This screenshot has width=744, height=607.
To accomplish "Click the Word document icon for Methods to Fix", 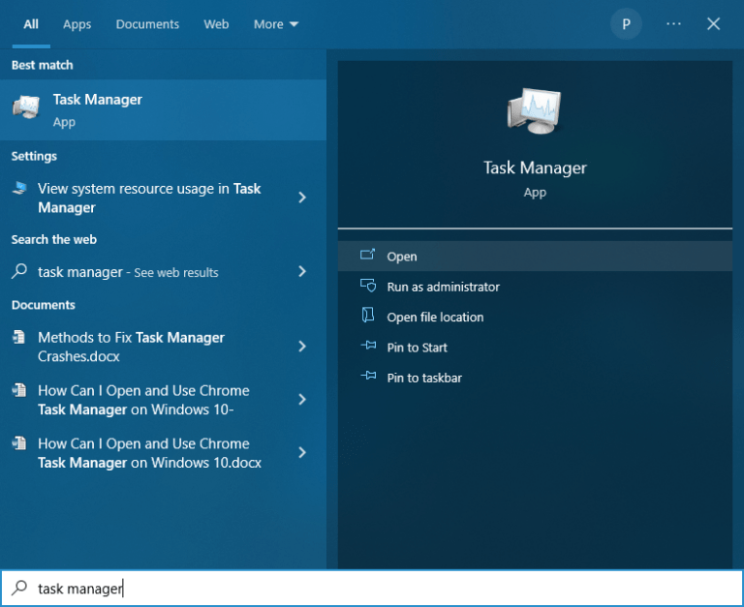I will click(x=19, y=337).
